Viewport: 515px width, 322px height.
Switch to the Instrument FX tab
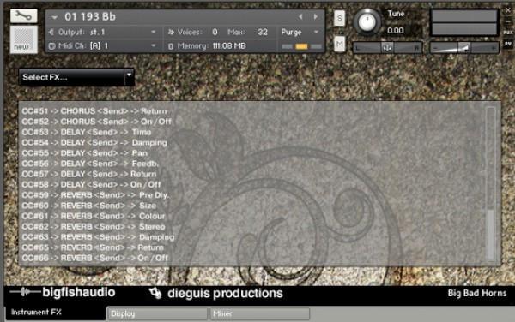point(55,313)
